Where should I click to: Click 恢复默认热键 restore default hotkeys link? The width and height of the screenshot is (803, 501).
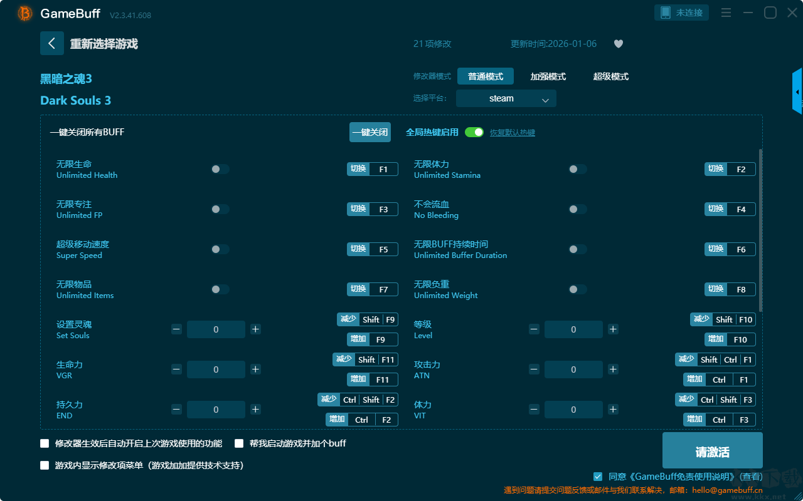(513, 133)
